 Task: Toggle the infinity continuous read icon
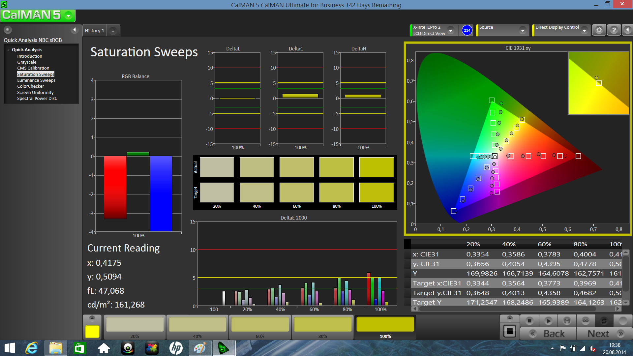tap(586, 321)
